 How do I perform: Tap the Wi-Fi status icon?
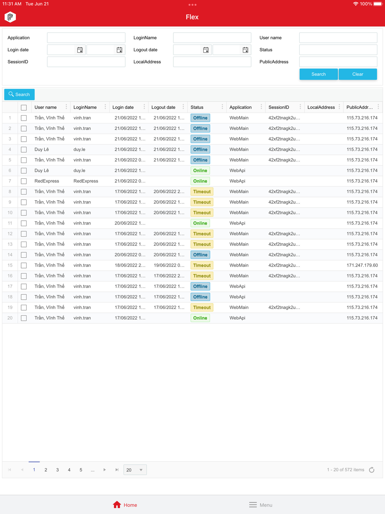click(355, 4)
